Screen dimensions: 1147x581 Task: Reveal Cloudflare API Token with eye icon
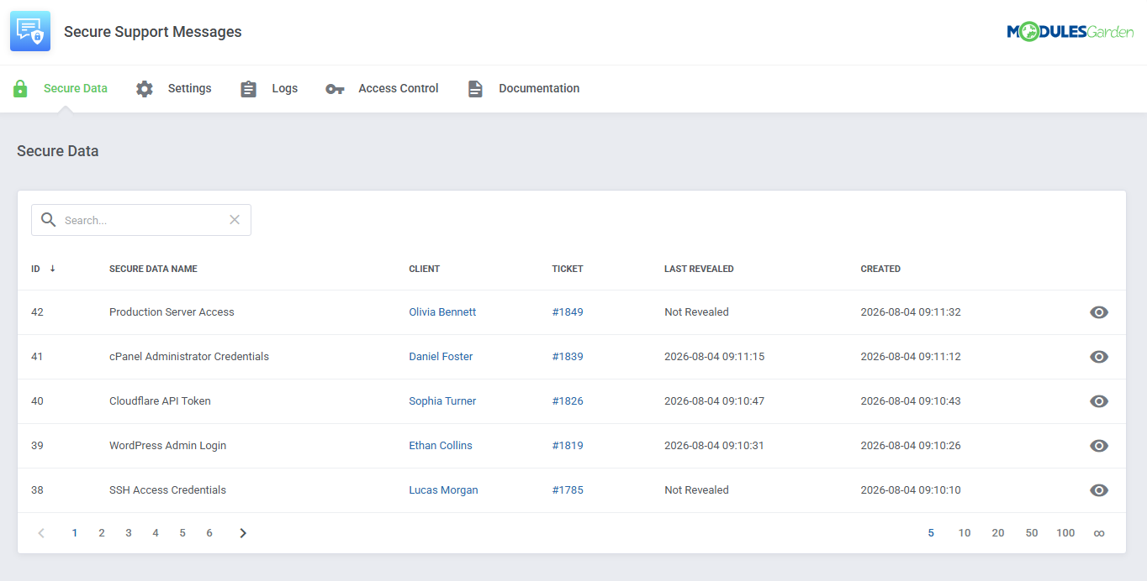(1099, 401)
